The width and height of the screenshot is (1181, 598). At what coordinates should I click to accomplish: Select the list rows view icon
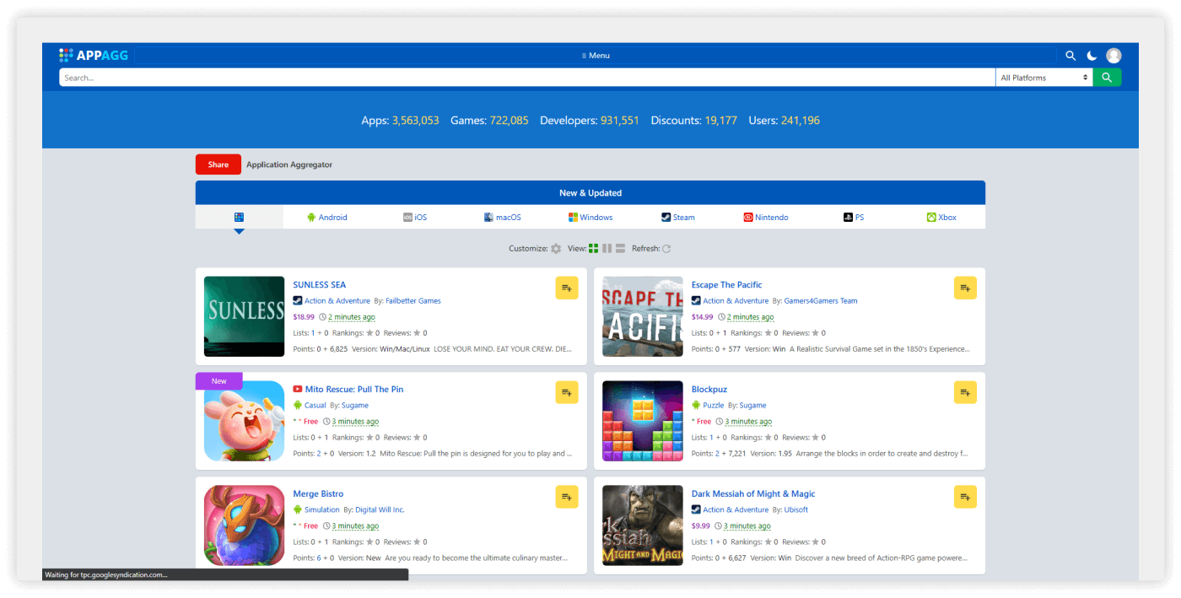[620, 249]
